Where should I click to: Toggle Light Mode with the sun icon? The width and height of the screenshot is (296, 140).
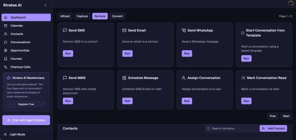click(5, 135)
